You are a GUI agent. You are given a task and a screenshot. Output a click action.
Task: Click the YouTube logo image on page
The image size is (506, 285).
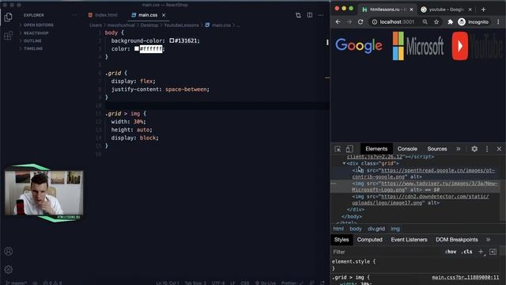coord(478,46)
